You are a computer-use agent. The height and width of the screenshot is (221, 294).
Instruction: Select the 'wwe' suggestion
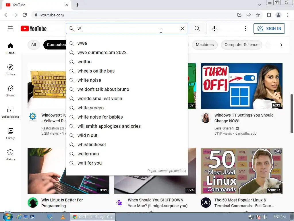pos(127,43)
